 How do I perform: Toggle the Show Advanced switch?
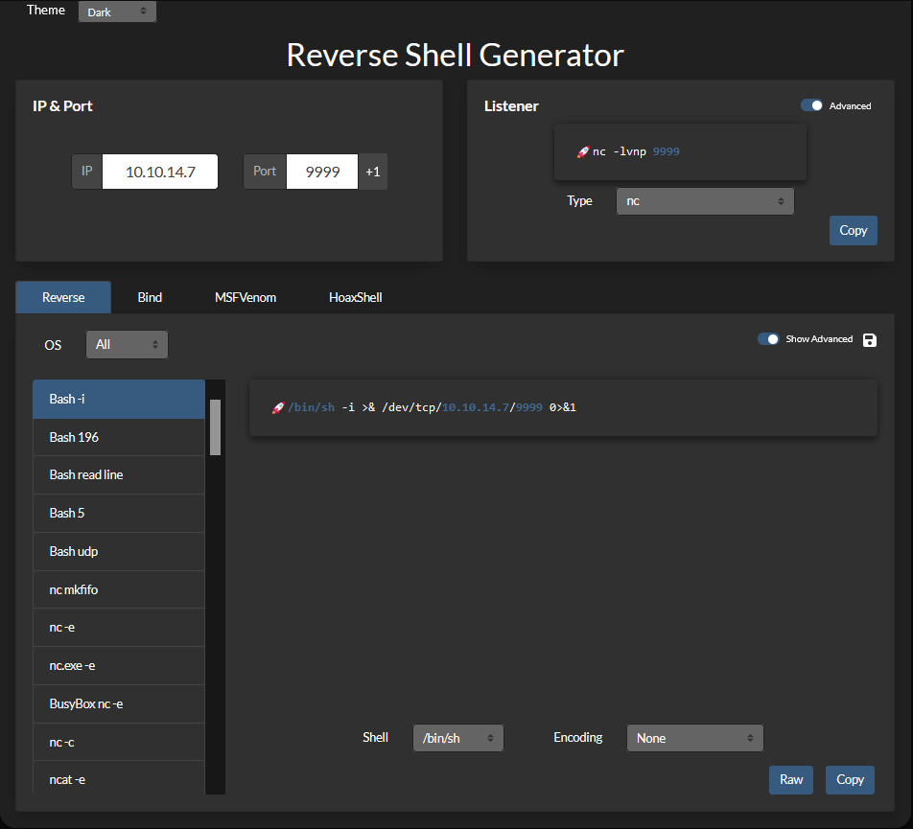coord(768,339)
